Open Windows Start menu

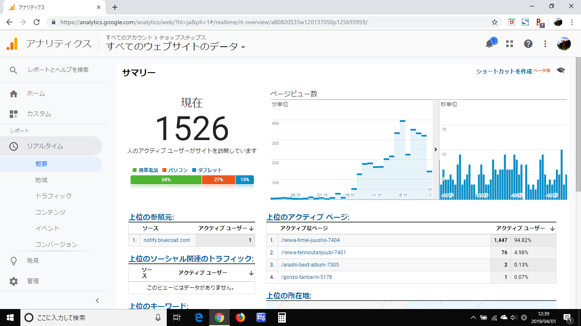10,318
